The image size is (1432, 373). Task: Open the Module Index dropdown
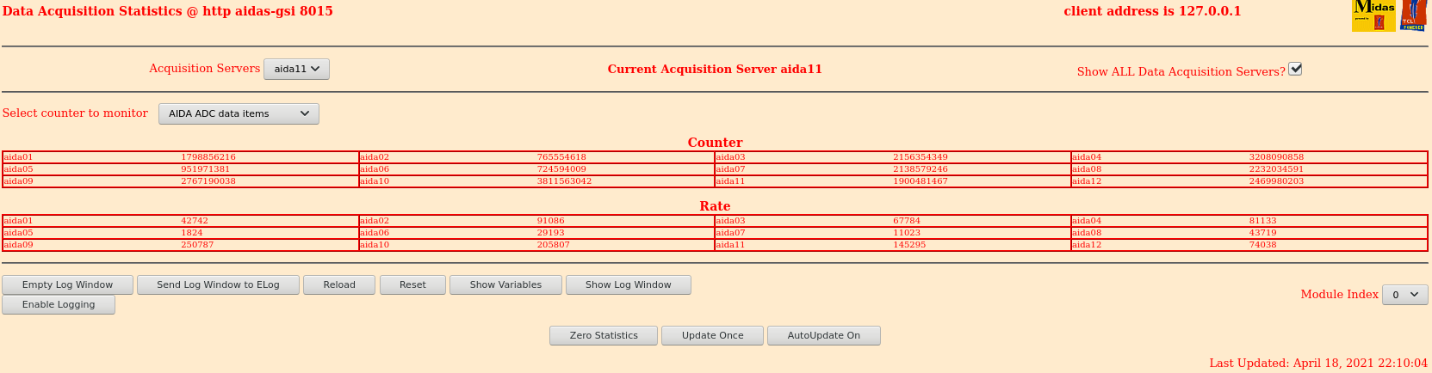tap(1404, 295)
